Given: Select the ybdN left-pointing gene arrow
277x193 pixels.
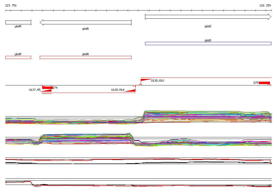Looking at the screenshot, I should 85,22.
